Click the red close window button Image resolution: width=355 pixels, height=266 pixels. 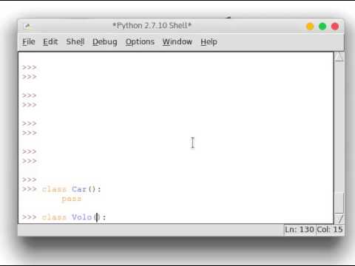[335, 27]
